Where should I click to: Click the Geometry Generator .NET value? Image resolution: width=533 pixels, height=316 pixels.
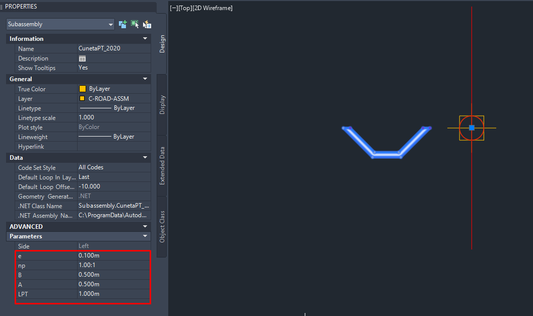pyautogui.click(x=114, y=196)
